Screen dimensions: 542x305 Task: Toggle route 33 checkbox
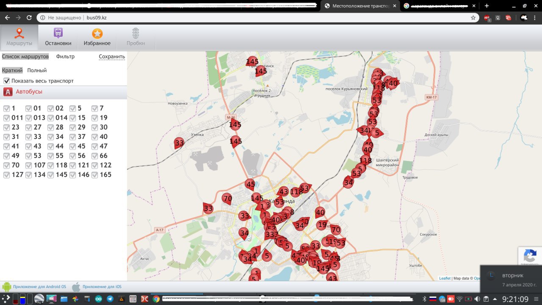28,137
